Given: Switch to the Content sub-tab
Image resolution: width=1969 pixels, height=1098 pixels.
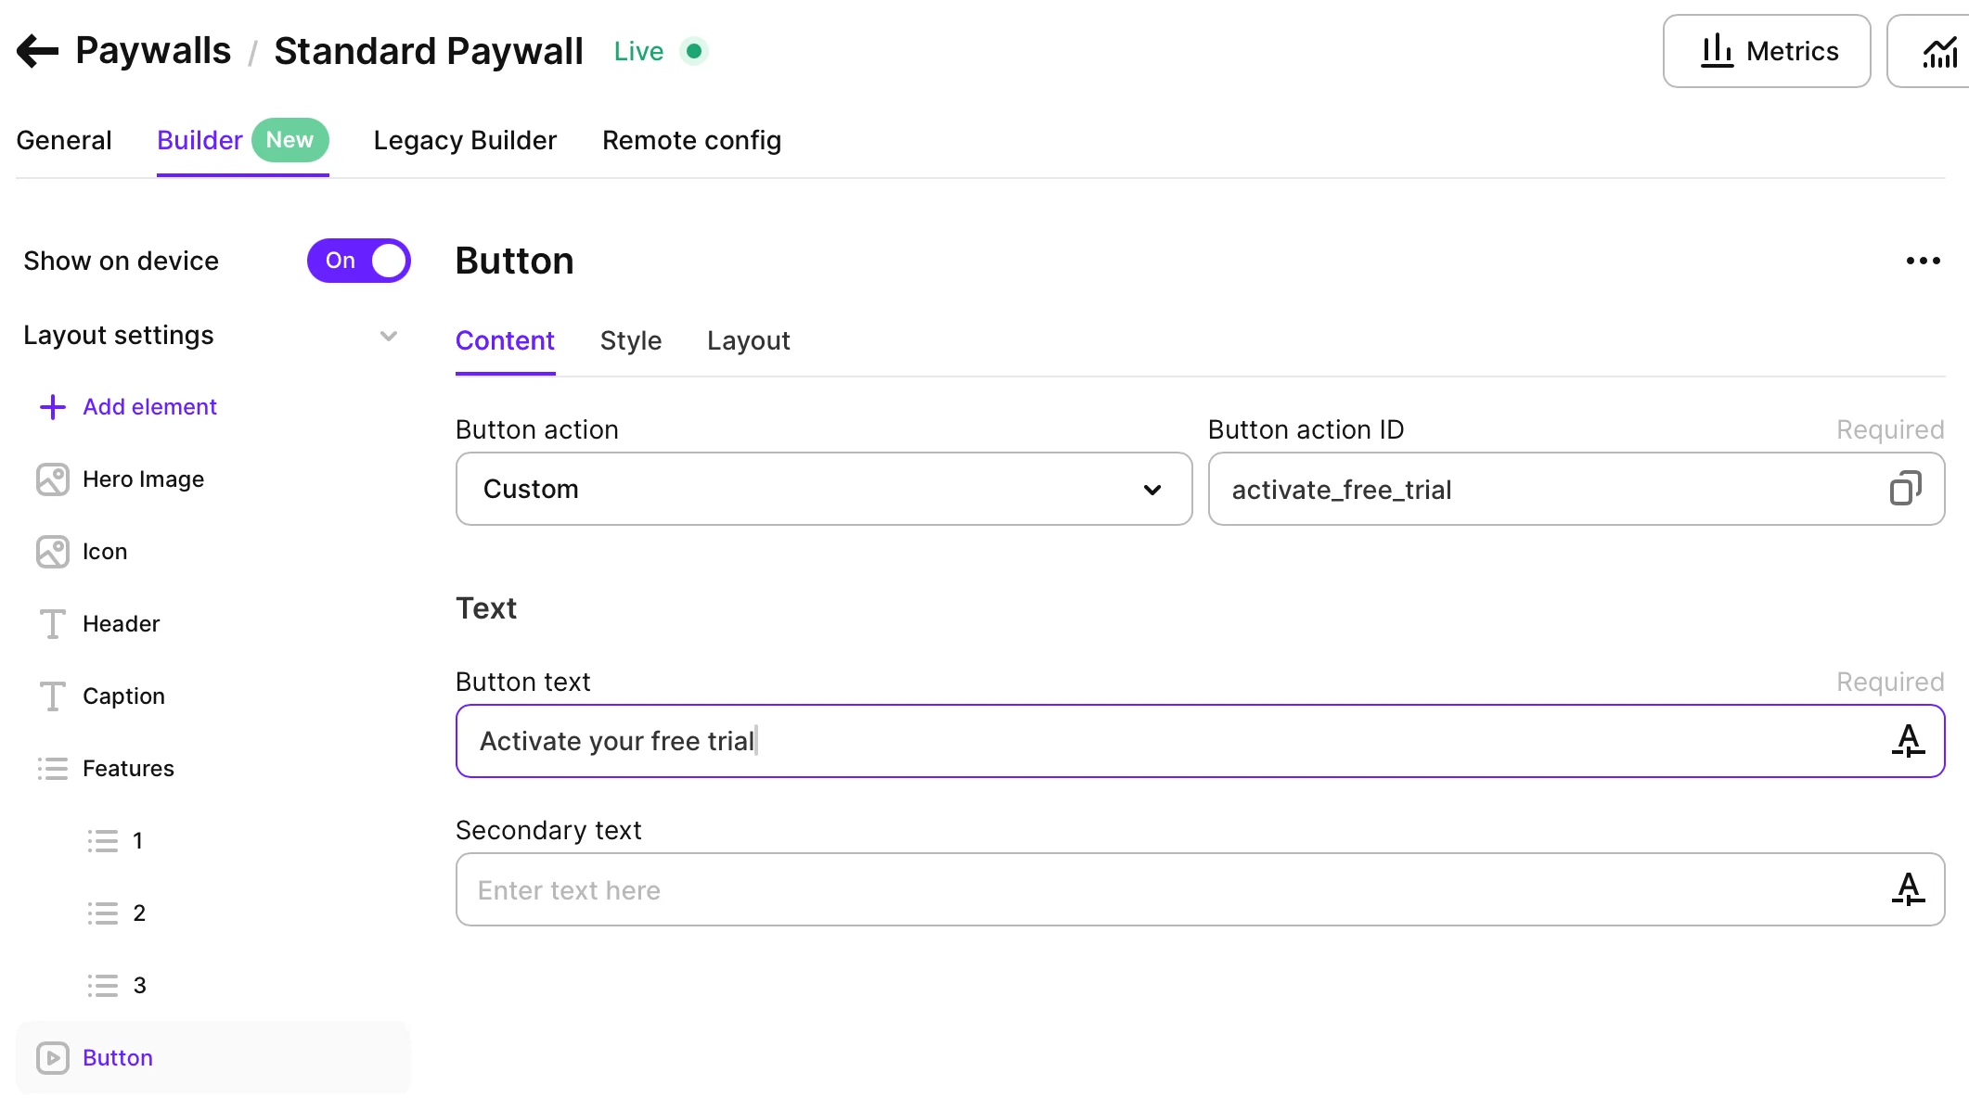Looking at the screenshot, I should (x=505, y=340).
